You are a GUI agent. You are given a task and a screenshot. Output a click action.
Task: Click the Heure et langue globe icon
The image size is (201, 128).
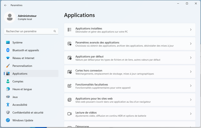point(8,89)
